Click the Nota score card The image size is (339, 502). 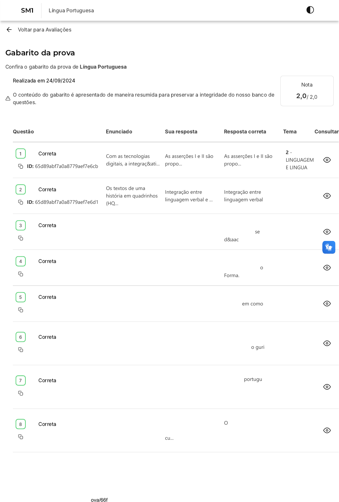[307, 91]
